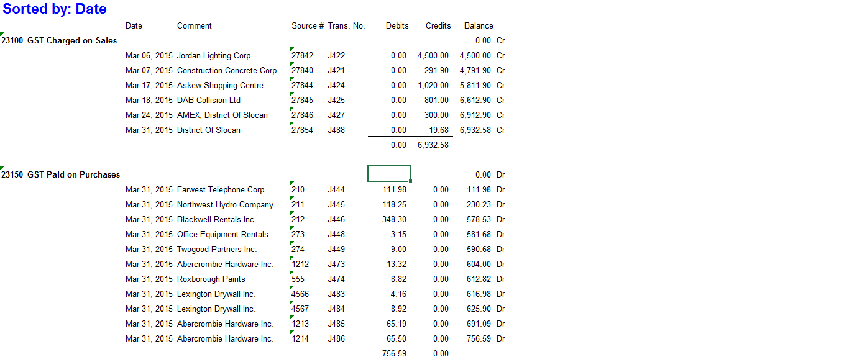This screenshot has width=867, height=362.
Task: Select the 756.59 Dr balance cell
Action: click(479, 338)
